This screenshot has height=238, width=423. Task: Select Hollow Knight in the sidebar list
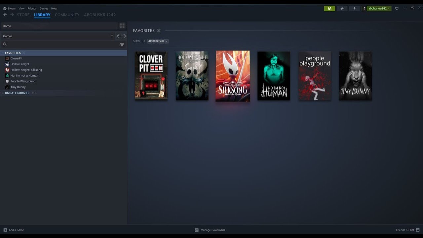tap(20, 64)
